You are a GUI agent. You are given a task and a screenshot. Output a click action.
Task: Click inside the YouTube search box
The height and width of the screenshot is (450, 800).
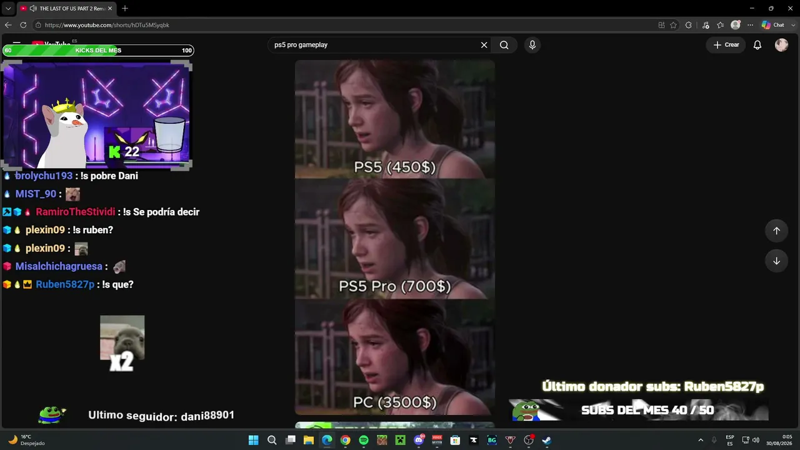click(x=374, y=45)
